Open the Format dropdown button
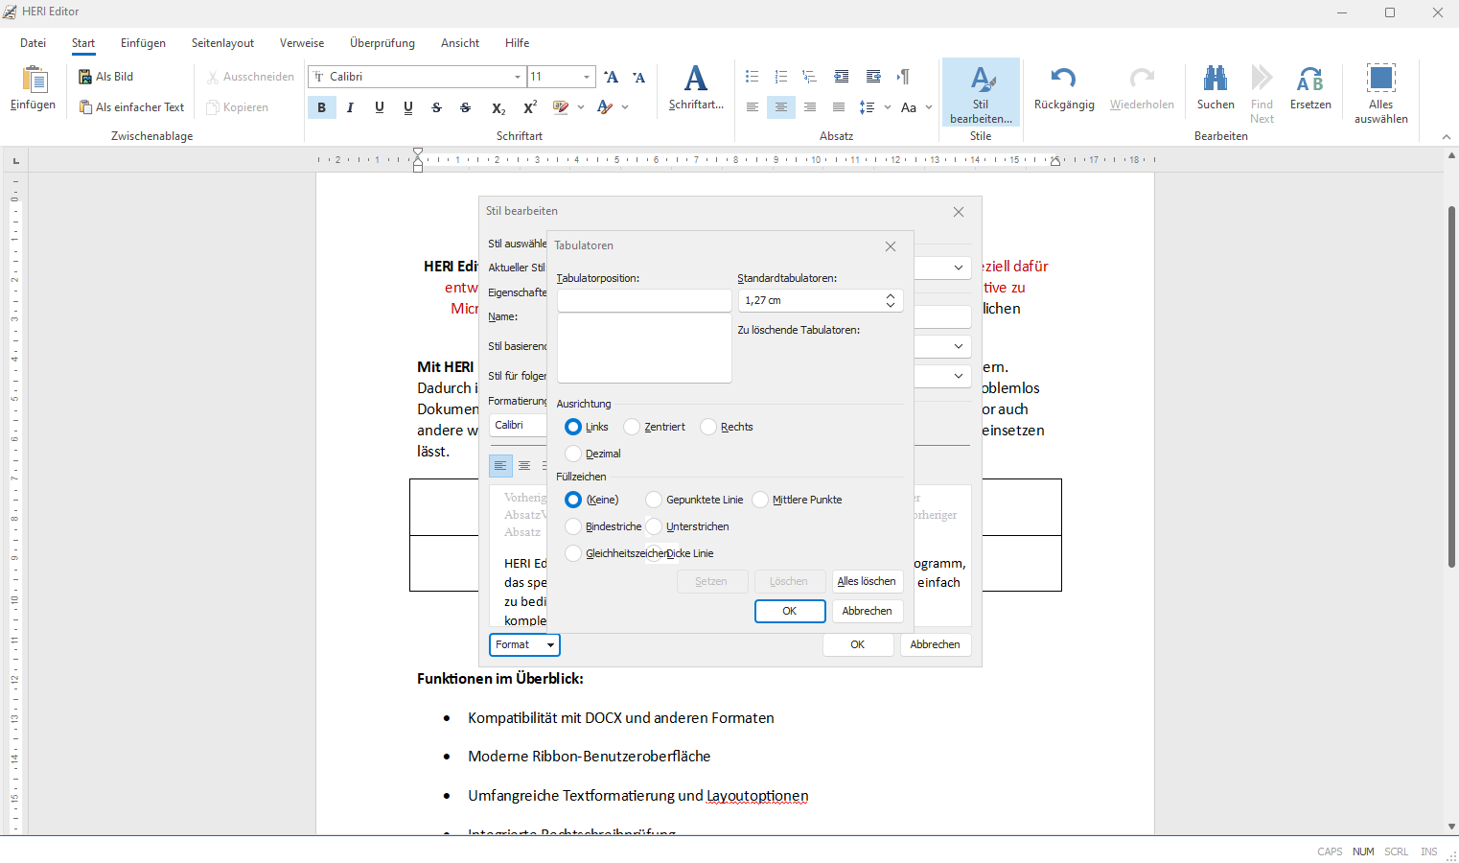 point(524,644)
